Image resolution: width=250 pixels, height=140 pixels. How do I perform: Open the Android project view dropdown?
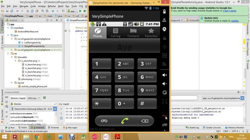14,20
